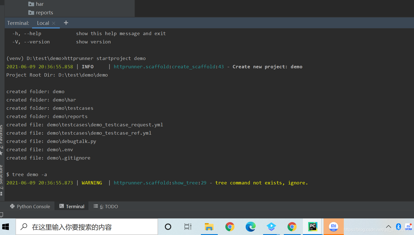Click the 'tree demo -a' command line
Viewport: 414px width, 235px height.
(x=27, y=174)
